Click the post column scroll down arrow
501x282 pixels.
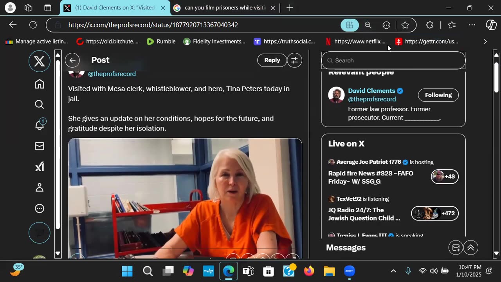coord(58,254)
